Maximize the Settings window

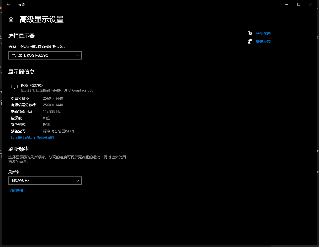(x=299, y=4)
